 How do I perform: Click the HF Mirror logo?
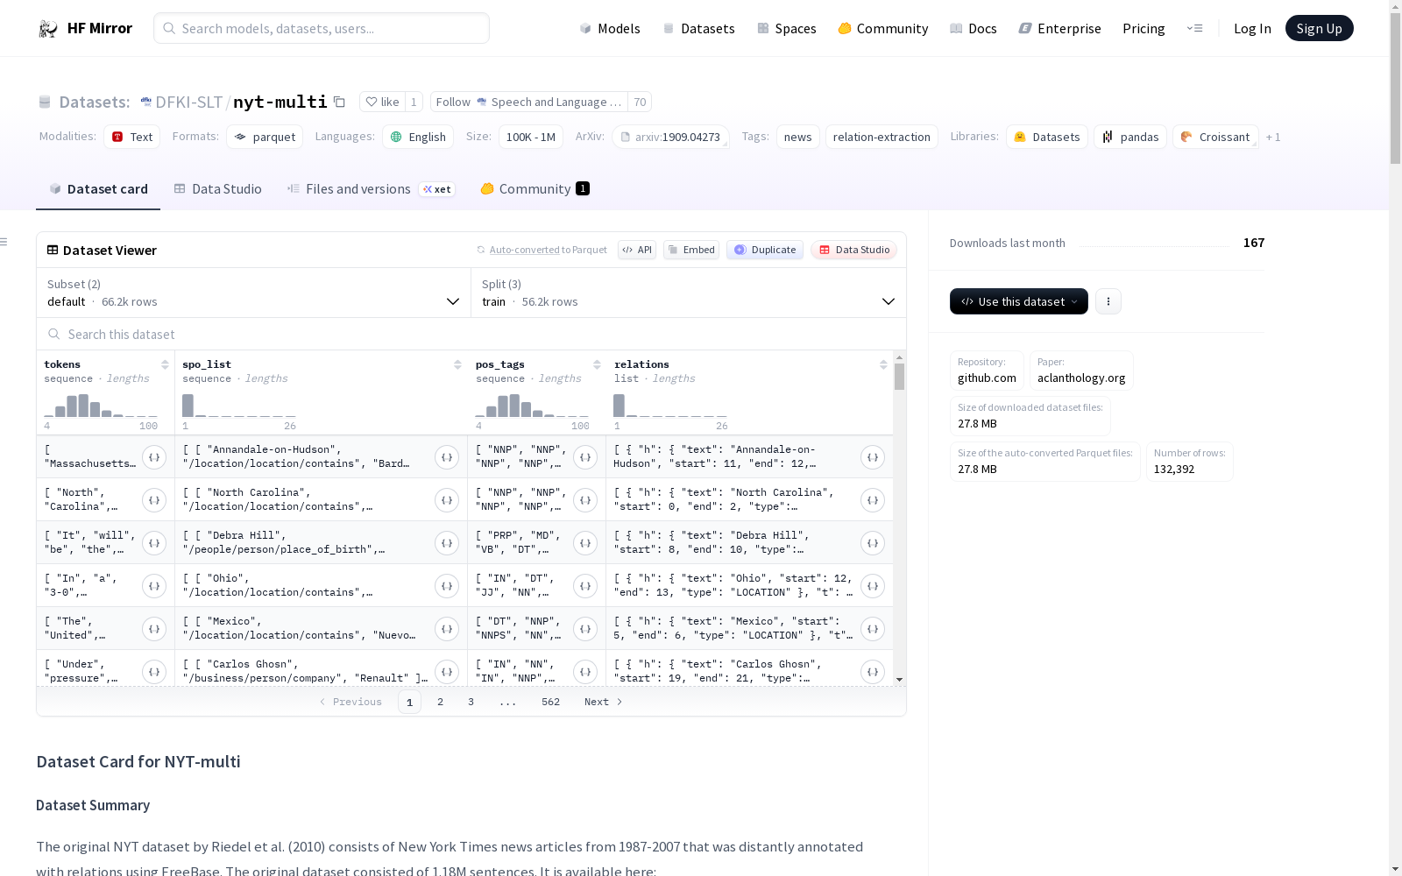click(x=85, y=28)
